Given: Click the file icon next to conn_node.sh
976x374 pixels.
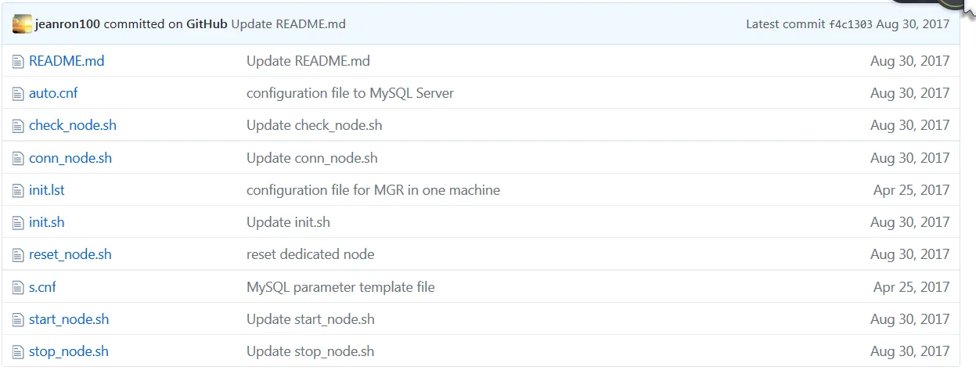Looking at the screenshot, I should (x=18, y=159).
